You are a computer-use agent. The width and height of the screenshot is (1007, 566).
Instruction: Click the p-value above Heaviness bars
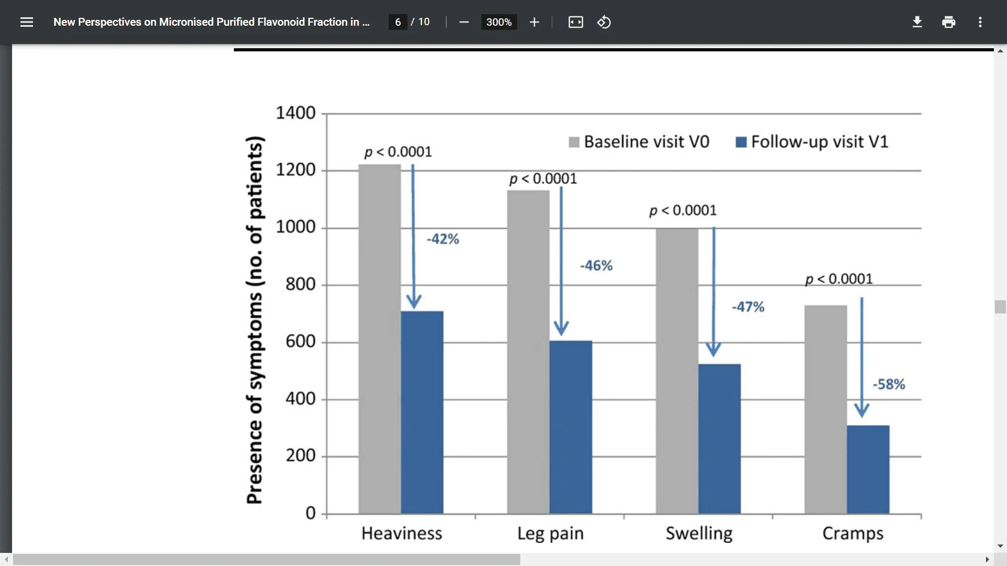(398, 152)
